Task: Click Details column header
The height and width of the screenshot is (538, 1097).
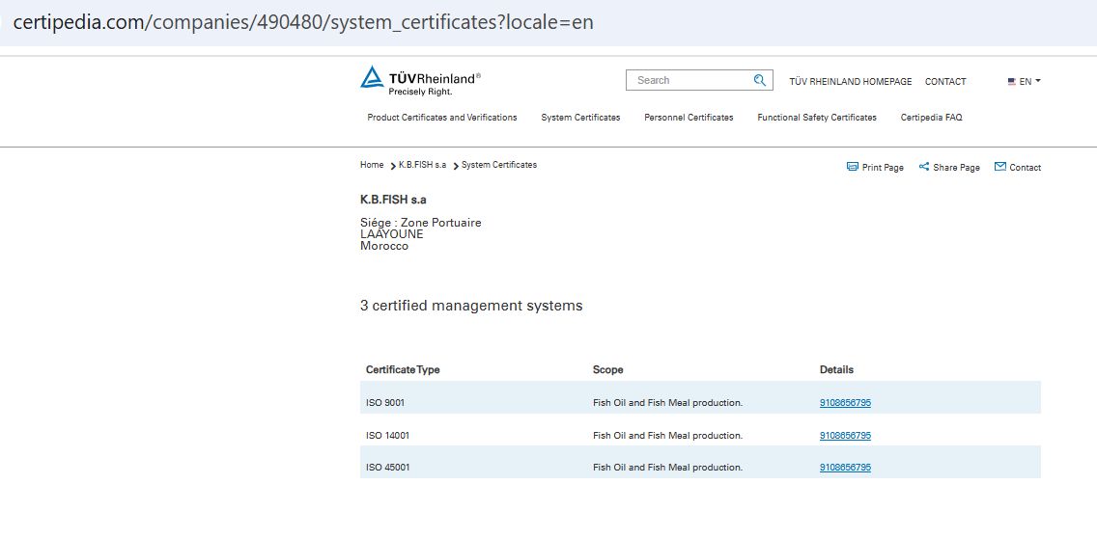Action: (836, 369)
